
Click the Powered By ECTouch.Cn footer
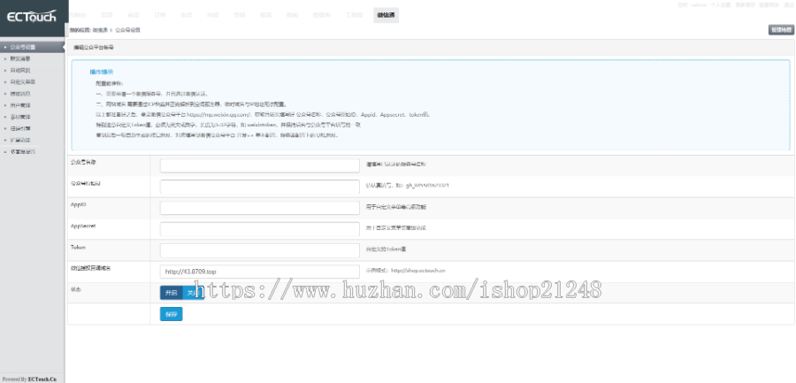29,379
